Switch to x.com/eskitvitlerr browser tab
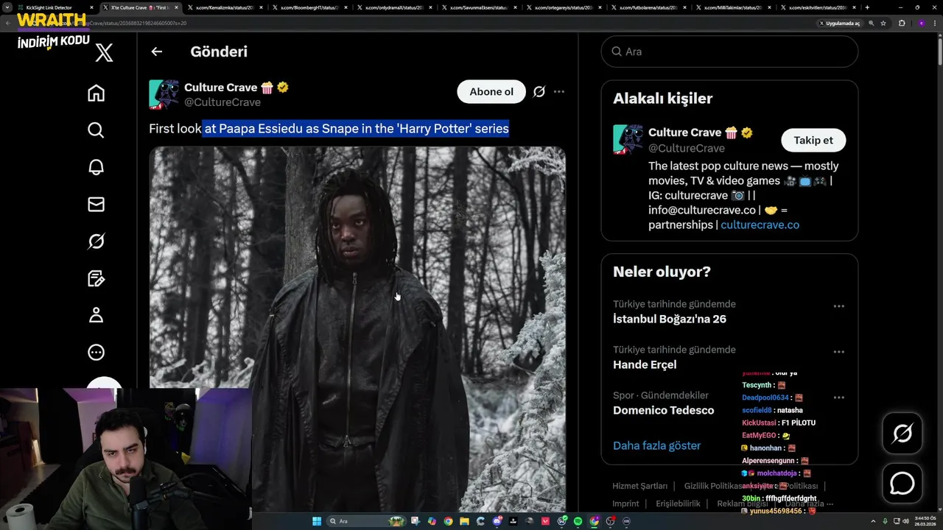The height and width of the screenshot is (530, 943). [818, 7]
